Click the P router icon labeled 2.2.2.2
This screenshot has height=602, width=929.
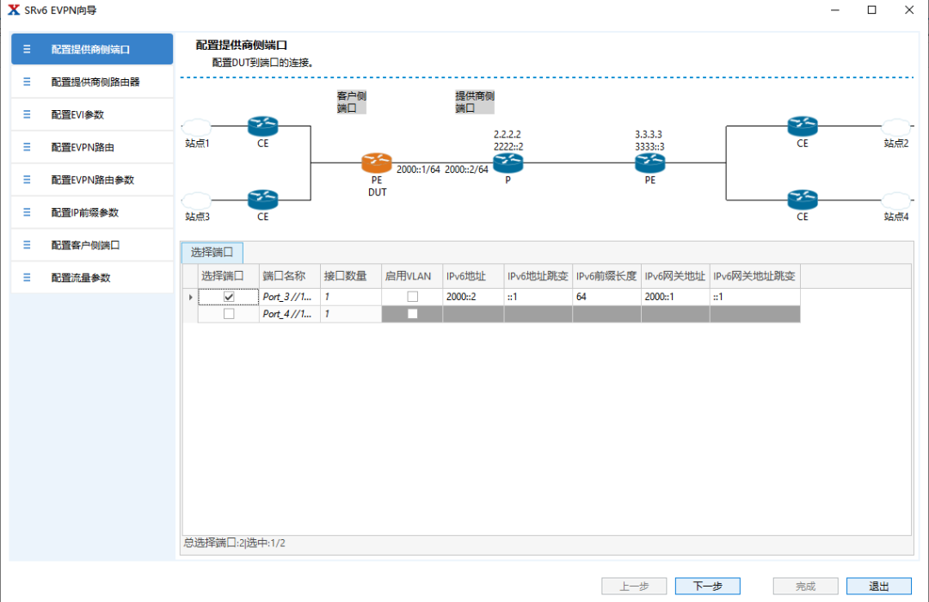coord(508,163)
